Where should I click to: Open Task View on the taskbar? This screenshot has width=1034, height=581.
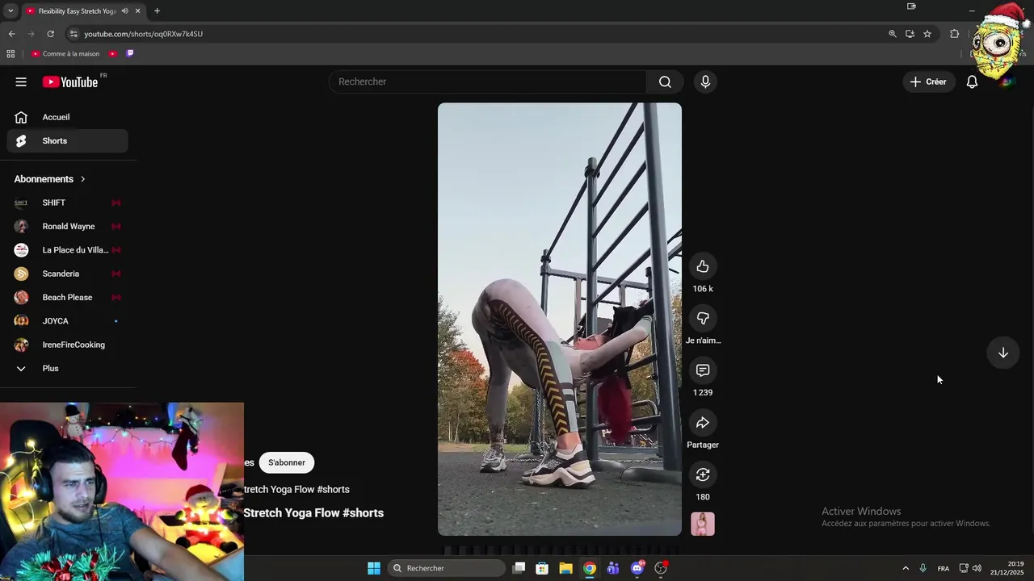pyautogui.click(x=519, y=568)
